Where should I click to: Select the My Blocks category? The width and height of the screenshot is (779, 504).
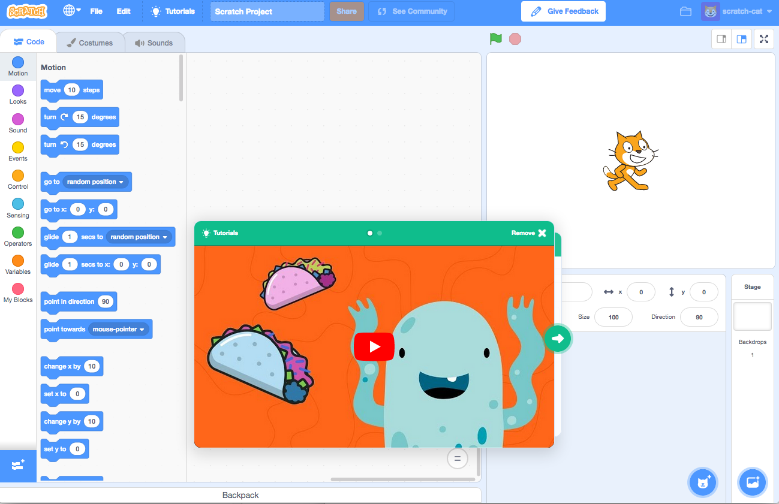tap(18, 293)
